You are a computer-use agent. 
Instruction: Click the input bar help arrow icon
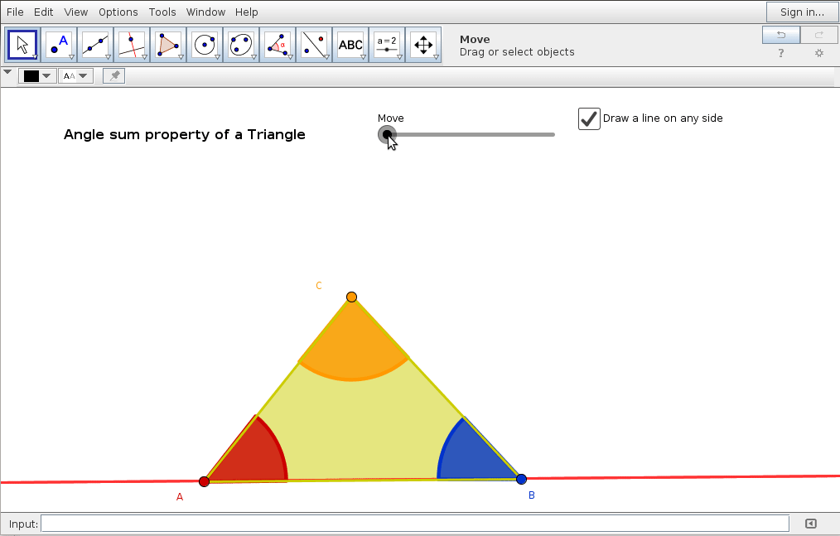pos(810,524)
